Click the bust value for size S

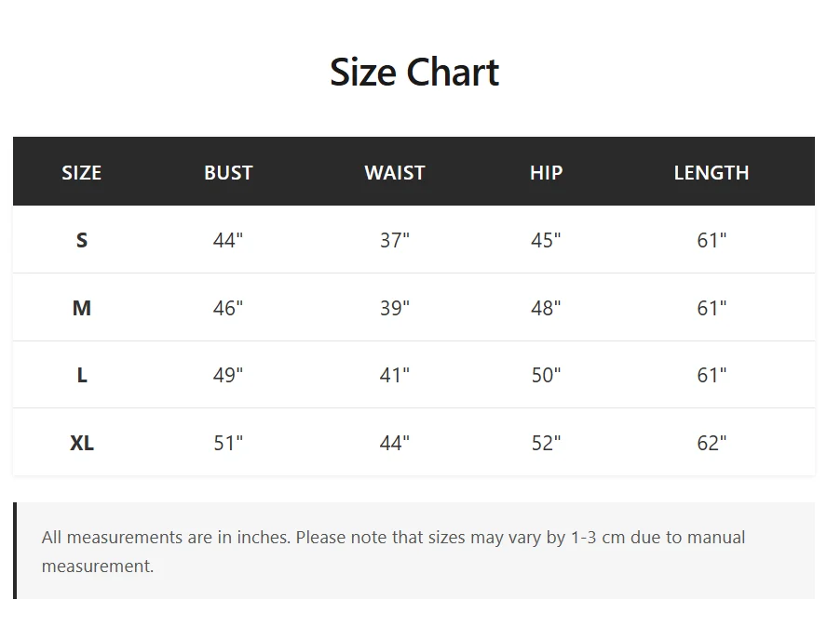click(228, 240)
